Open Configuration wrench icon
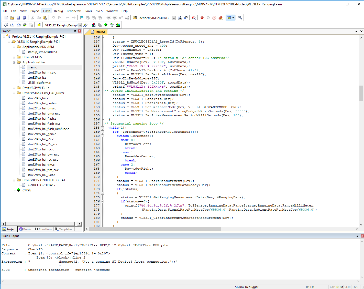 point(240,18)
